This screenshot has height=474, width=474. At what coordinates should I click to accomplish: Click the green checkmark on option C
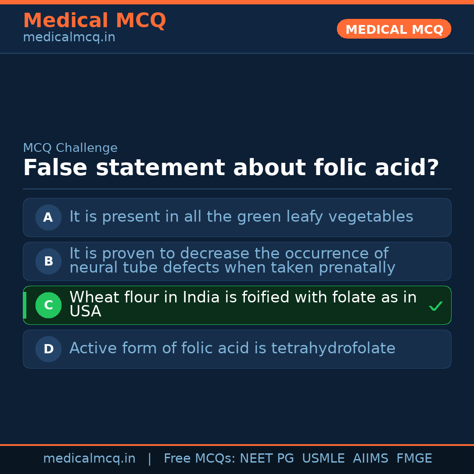click(435, 306)
